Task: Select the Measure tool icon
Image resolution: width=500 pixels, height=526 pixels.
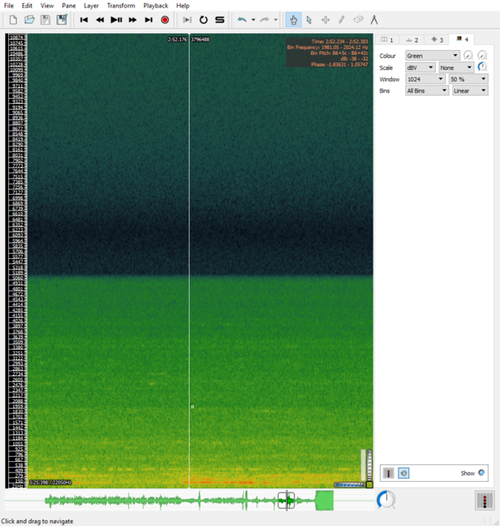Action: point(374,19)
